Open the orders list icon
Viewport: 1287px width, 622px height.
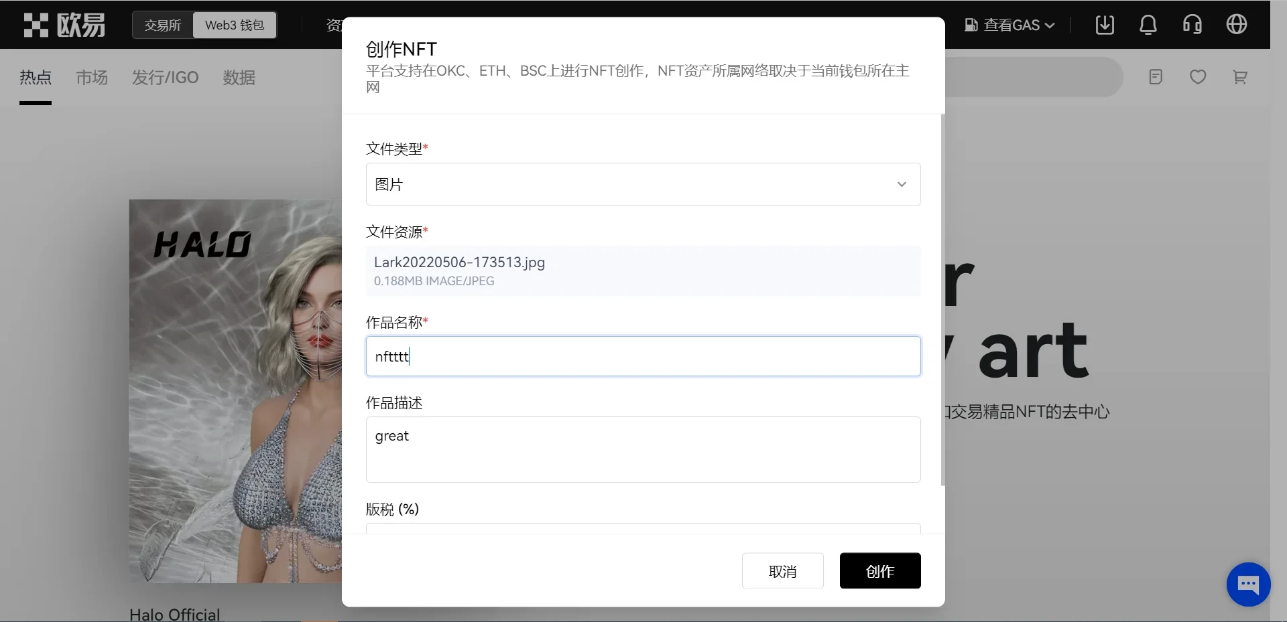click(1155, 77)
